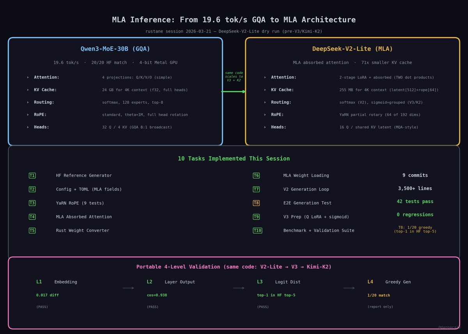Click the T9 badge beside V3 Prep
This screenshot has height=334, width=468.
click(256, 216)
